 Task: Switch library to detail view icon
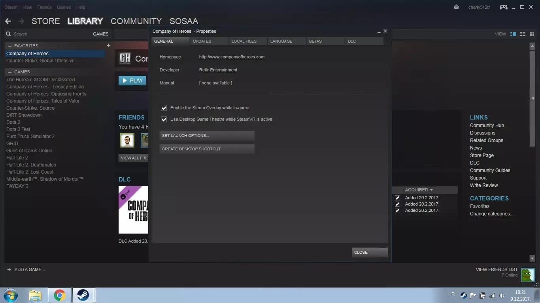pyautogui.click(x=513, y=34)
